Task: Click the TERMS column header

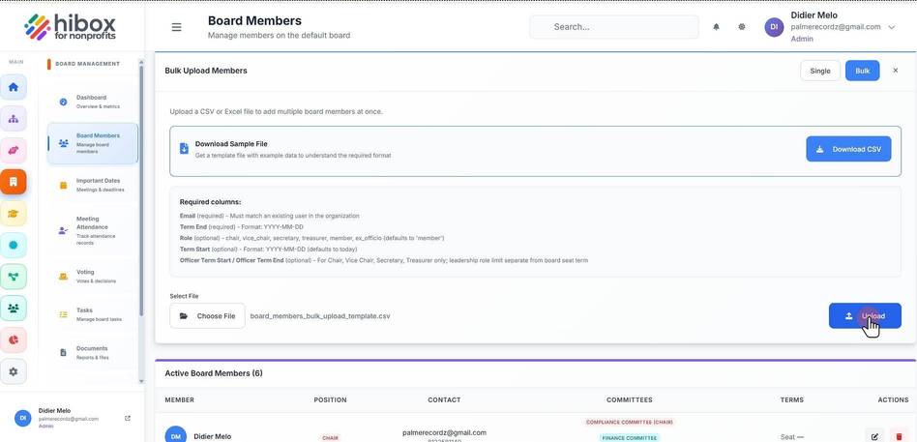Action: (792, 399)
